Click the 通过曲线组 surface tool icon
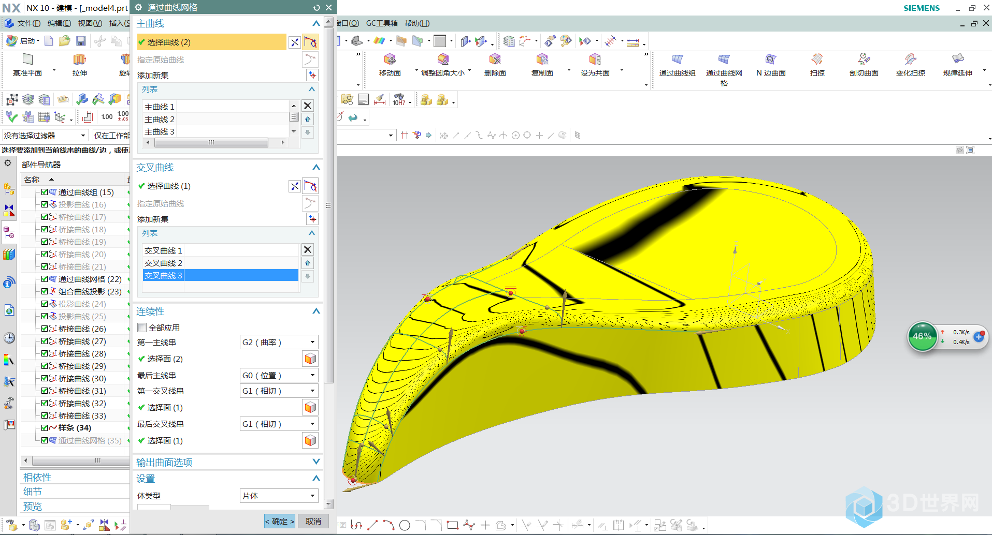The image size is (992, 535). [677, 60]
